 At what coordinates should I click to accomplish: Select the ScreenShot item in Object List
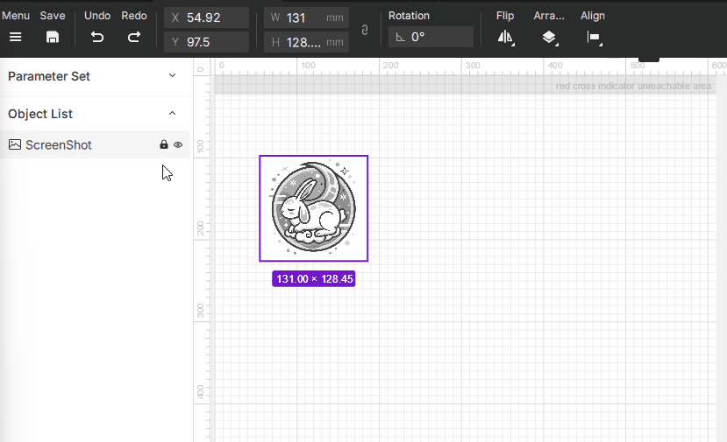[x=59, y=145]
